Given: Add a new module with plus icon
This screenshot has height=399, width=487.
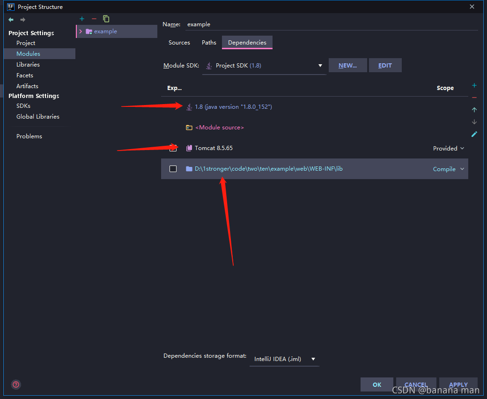Looking at the screenshot, I should coord(82,19).
